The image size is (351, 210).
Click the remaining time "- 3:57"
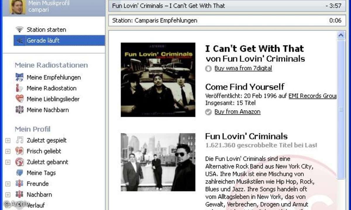pos(333,6)
